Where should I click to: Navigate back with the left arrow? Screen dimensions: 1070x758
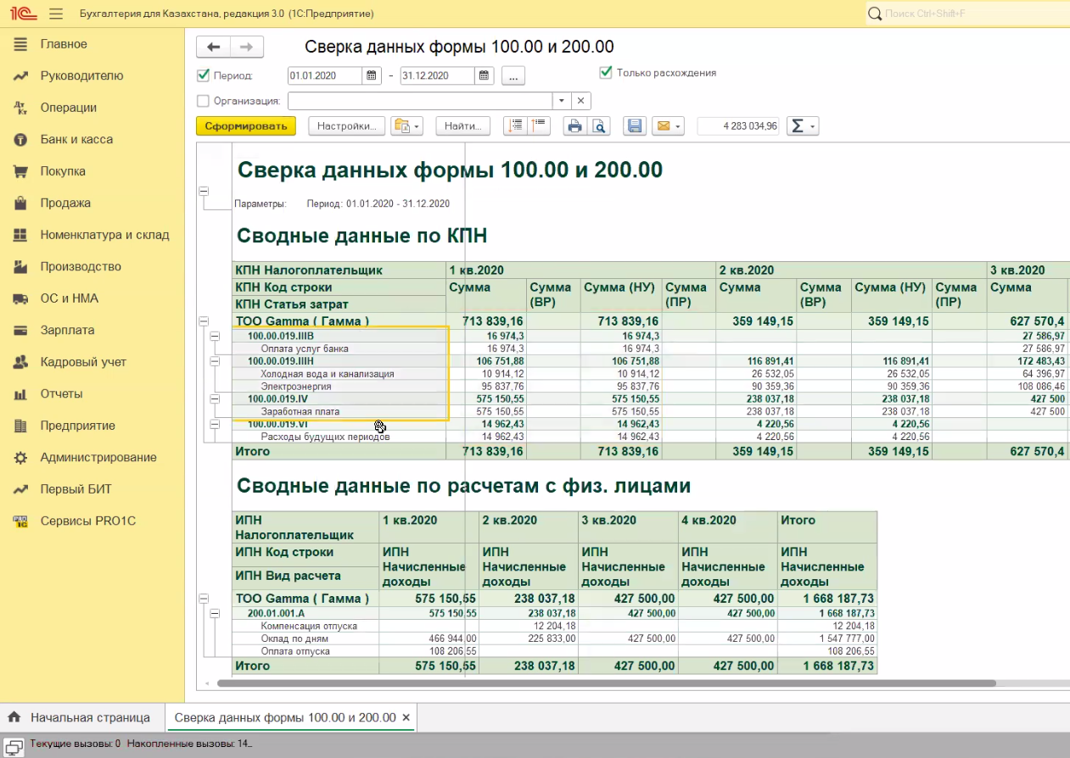[x=213, y=47]
